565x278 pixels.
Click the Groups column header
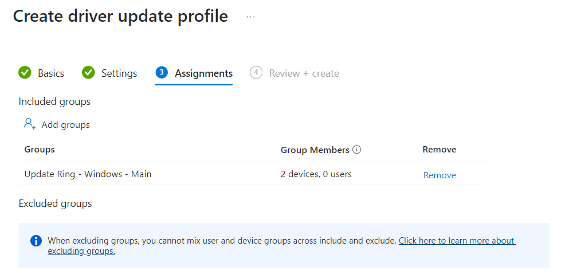click(40, 150)
